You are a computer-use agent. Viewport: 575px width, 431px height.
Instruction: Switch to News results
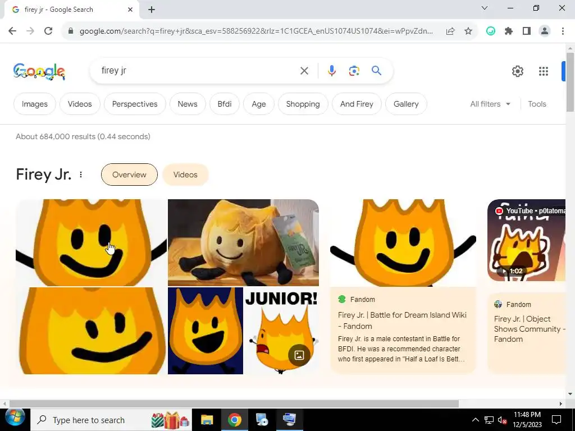188,104
